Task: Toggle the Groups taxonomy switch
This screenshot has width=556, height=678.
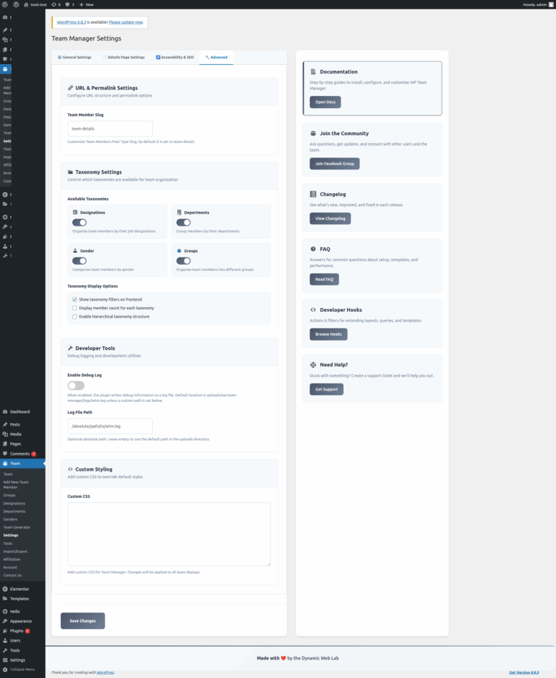Action: [183, 261]
